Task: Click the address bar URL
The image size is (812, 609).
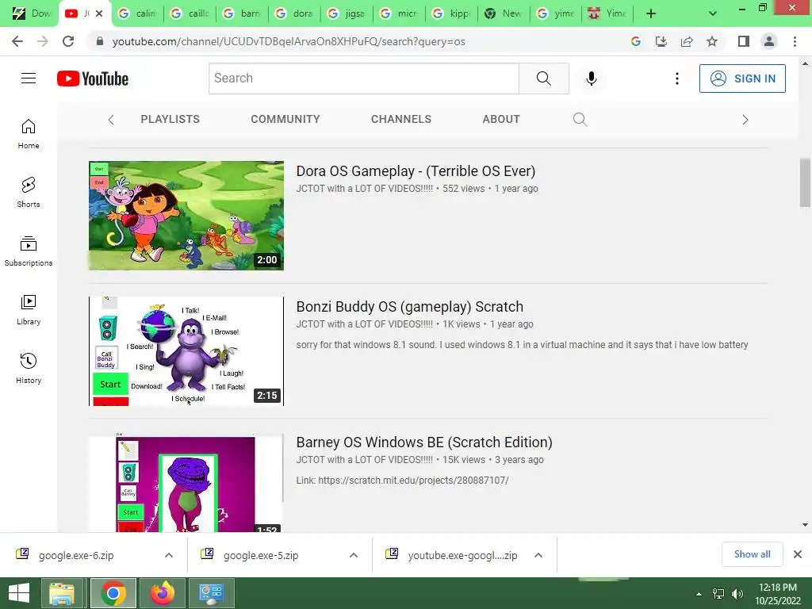Action: [289, 41]
